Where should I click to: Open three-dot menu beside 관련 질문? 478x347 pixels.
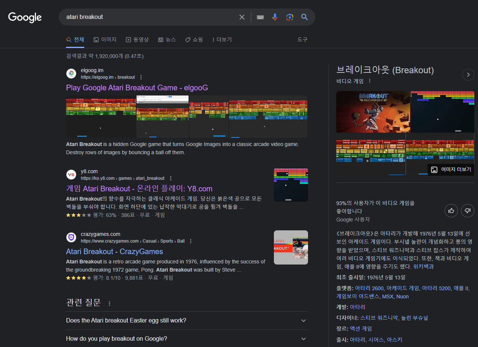(x=109, y=304)
